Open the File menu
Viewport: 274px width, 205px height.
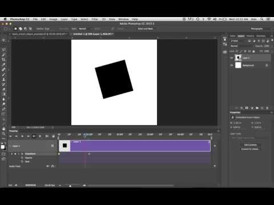click(x=35, y=19)
